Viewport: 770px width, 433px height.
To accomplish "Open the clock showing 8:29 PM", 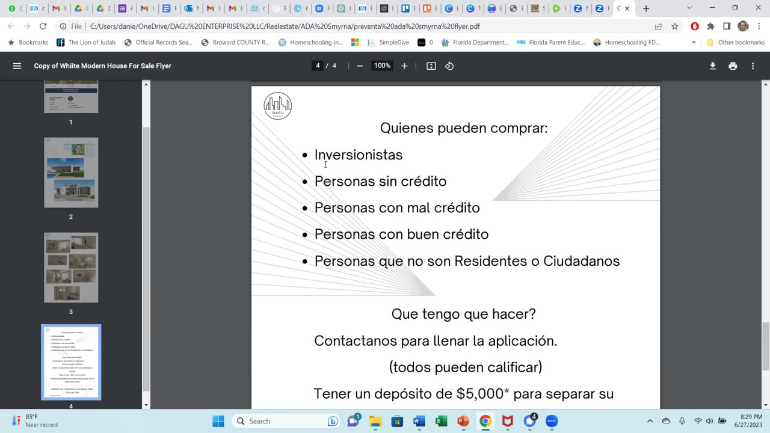I will tap(748, 421).
